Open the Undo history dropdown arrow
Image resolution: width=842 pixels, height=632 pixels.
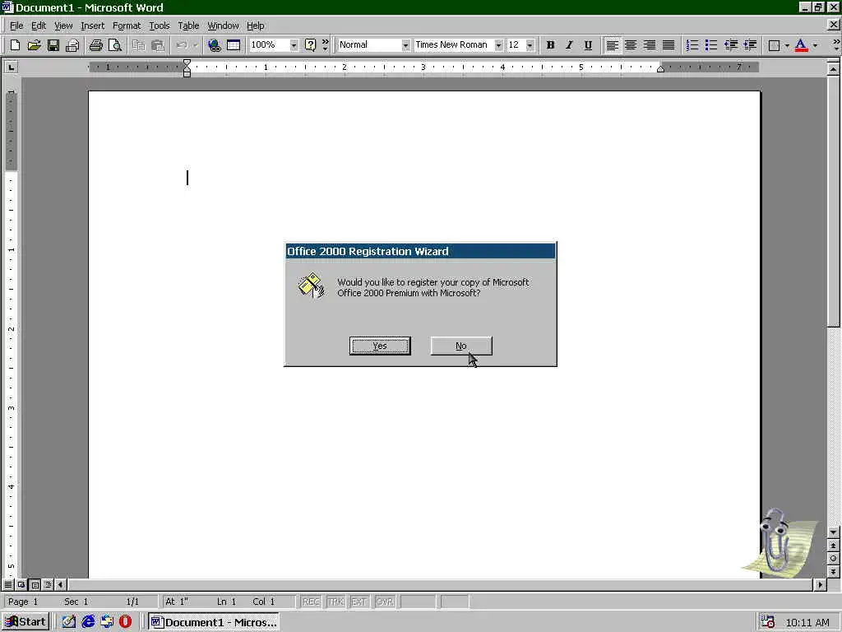tap(196, 45)
